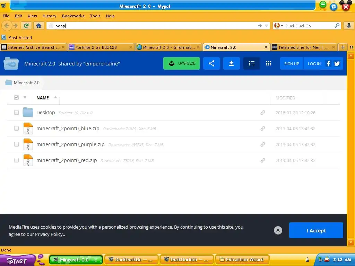
Task: Tick the checkbox for minecraft_2point0_blue.zip
Action: pos(16,128)
